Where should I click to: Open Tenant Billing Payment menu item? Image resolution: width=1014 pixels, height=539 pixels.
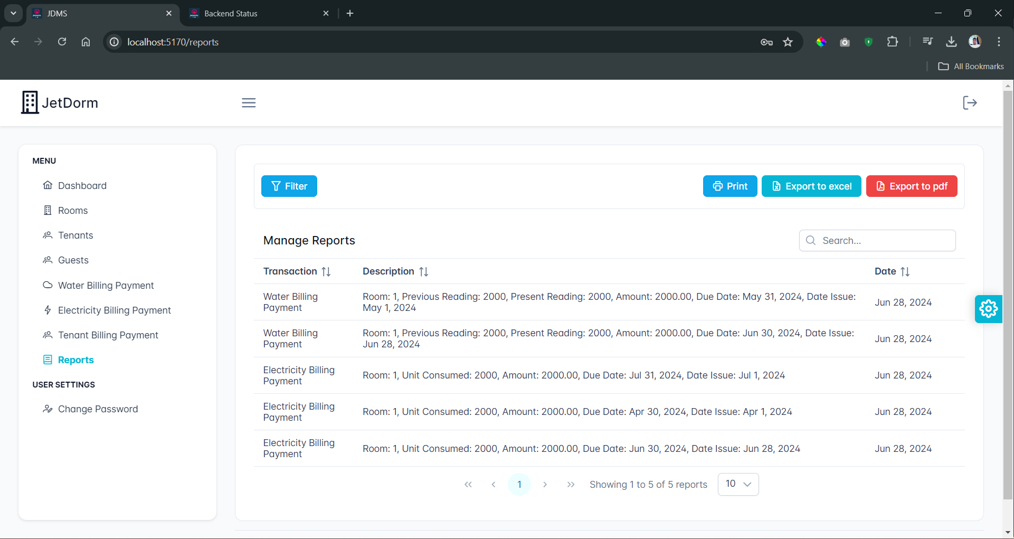pos(108,335)
